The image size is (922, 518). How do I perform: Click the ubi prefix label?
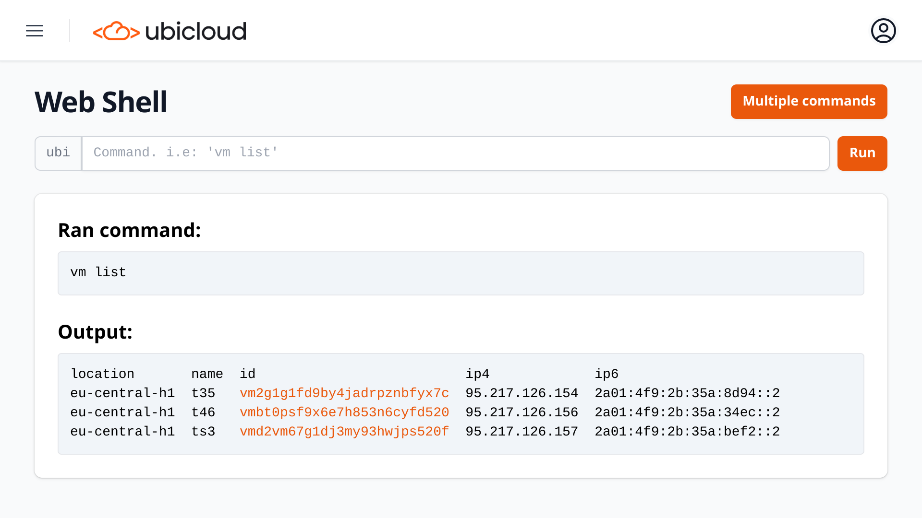tap(58, 153)
